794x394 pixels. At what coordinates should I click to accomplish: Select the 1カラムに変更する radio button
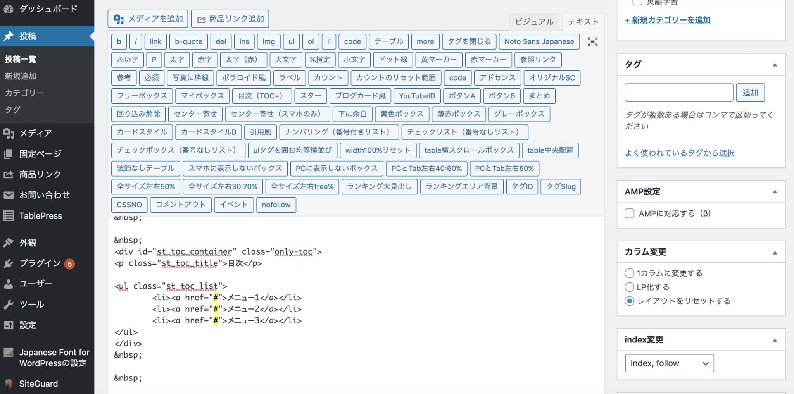point(629,273)
